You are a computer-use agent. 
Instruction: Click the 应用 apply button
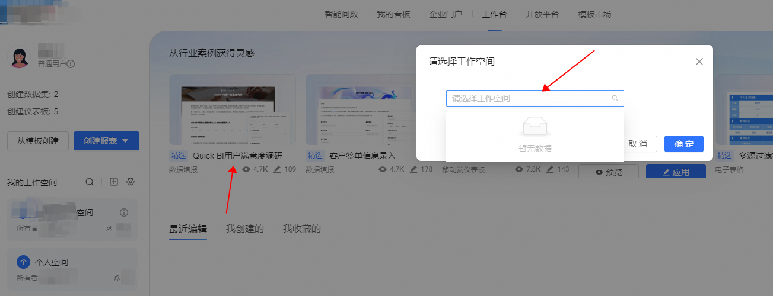tap(676, 172)
